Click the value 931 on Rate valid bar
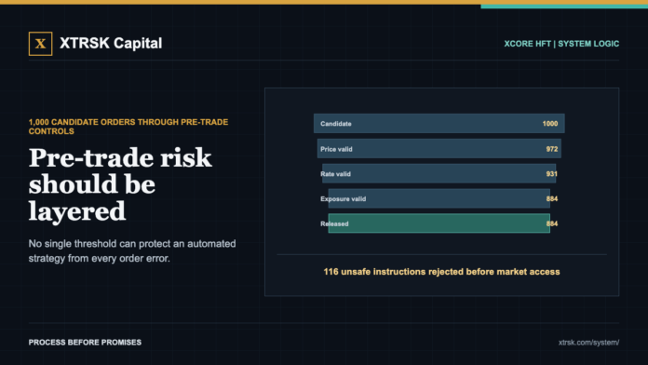 click(552, 173)
